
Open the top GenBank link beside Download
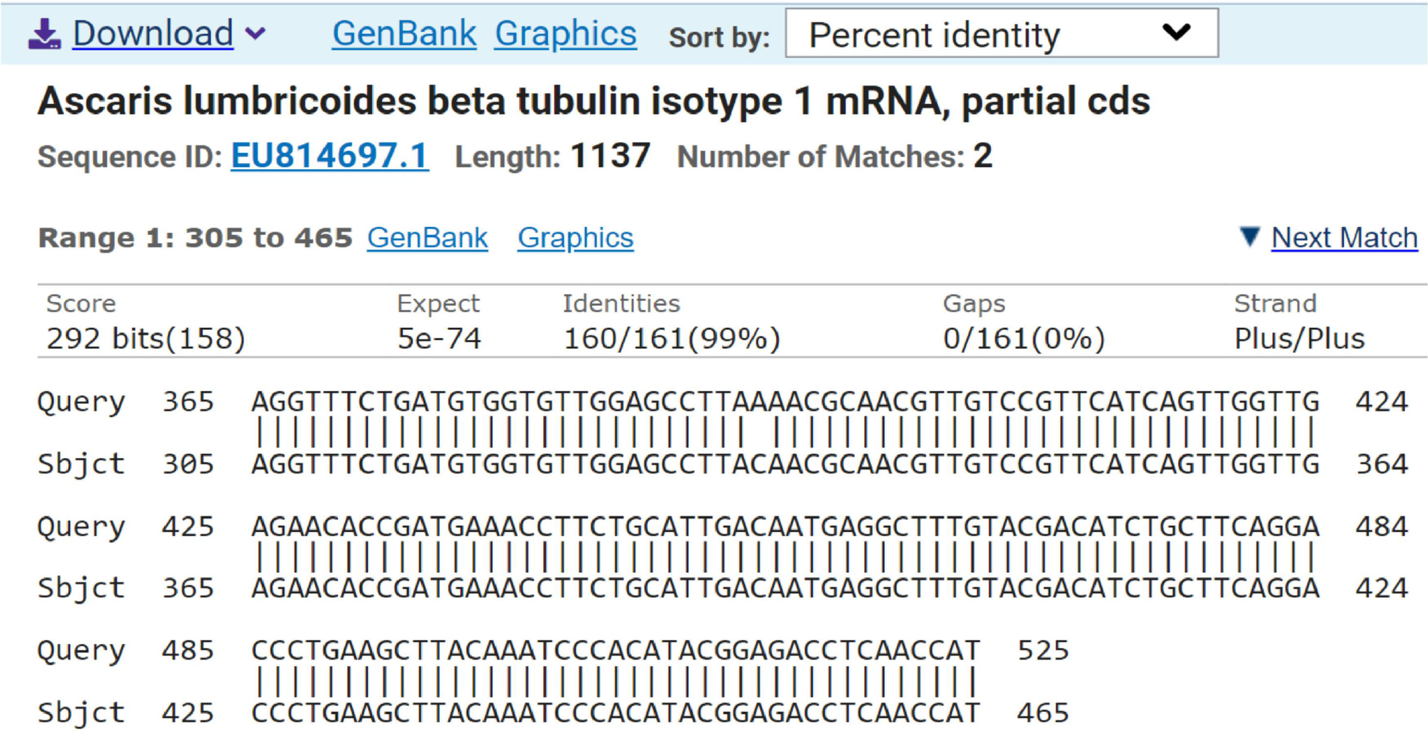coord(404,34)
